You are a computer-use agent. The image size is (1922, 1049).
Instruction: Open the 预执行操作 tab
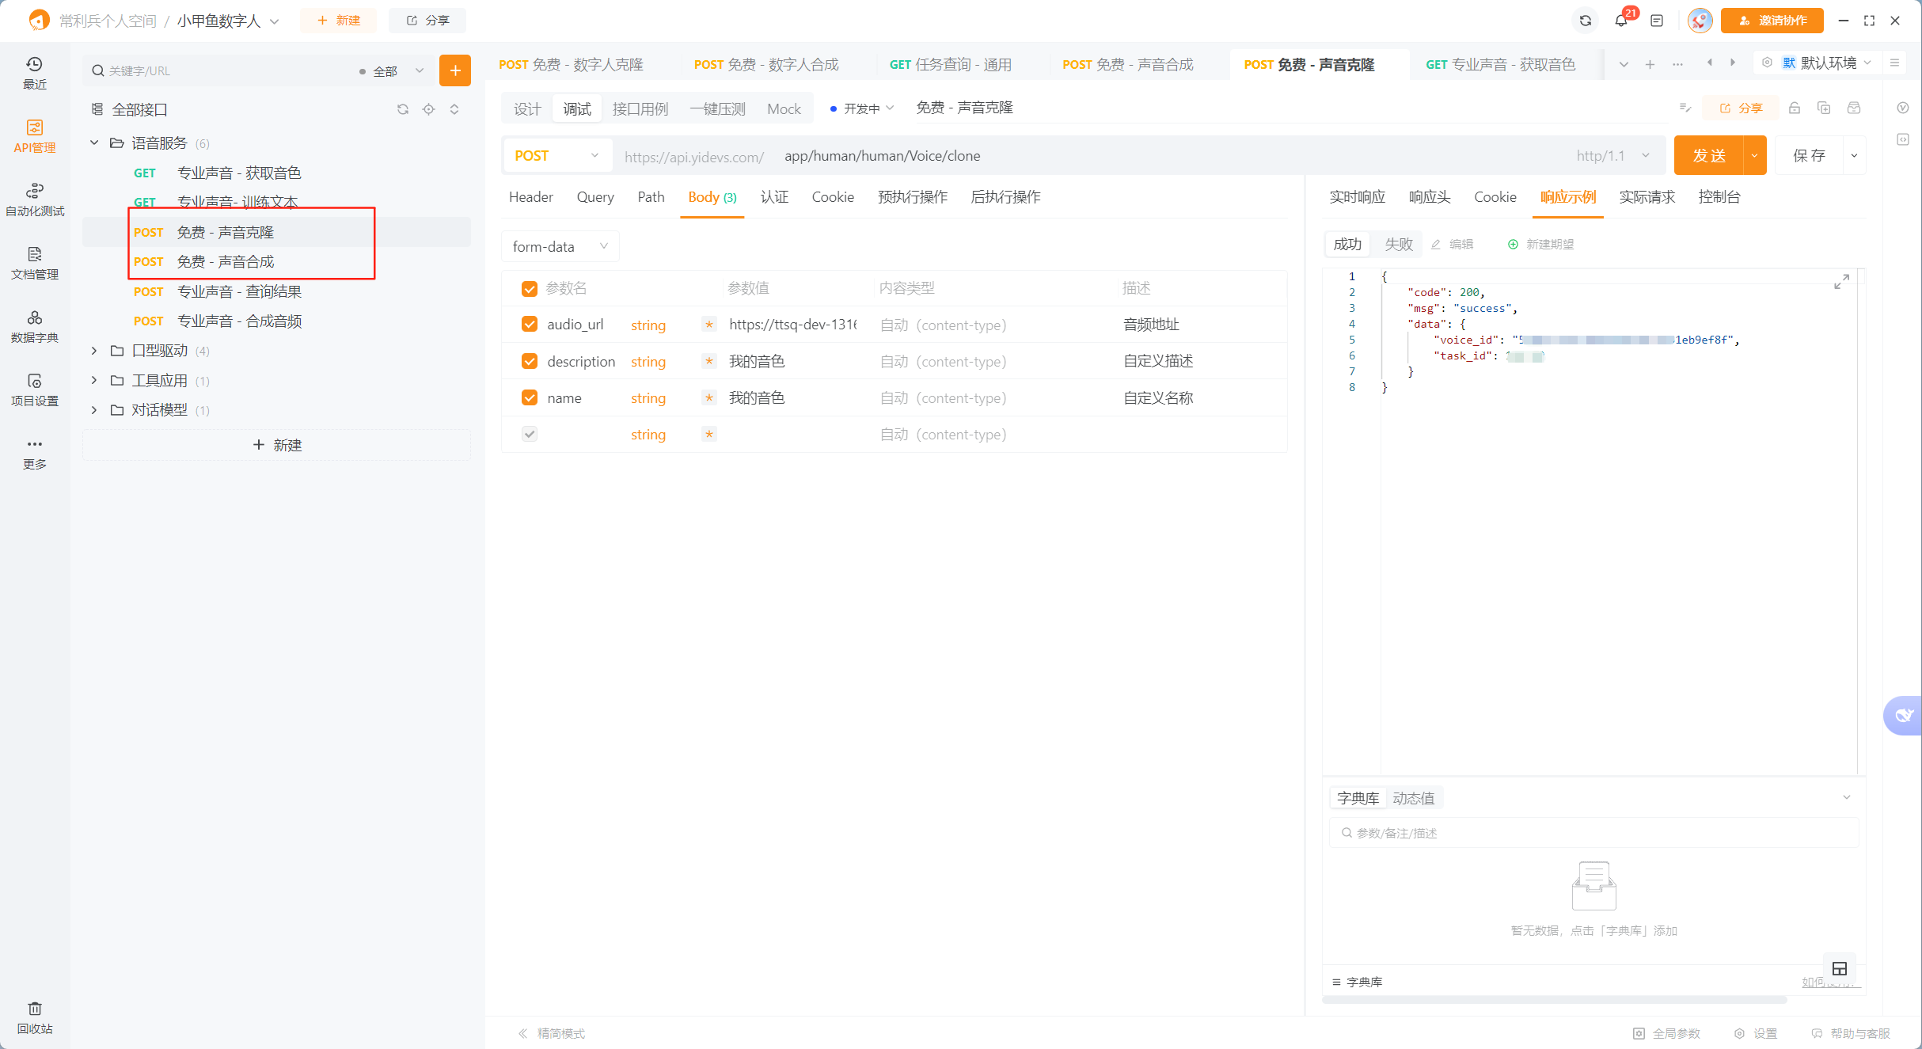tap(912, 197)
